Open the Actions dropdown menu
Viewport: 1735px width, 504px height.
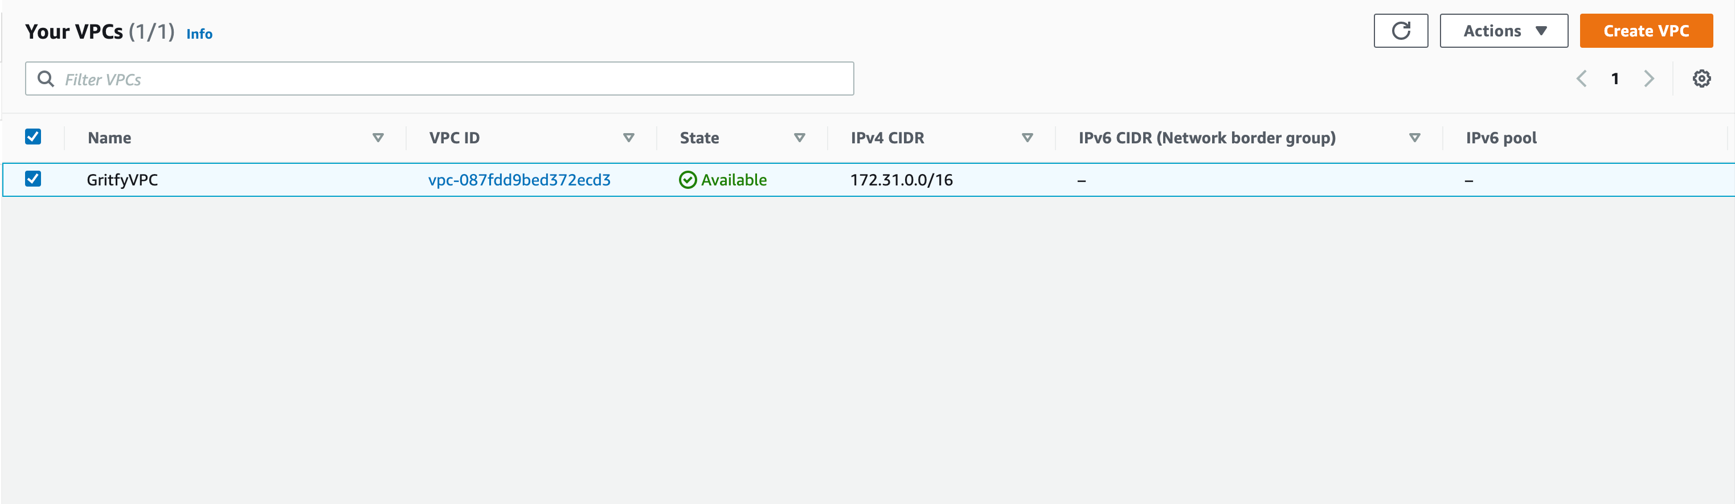click(1503, 31)
